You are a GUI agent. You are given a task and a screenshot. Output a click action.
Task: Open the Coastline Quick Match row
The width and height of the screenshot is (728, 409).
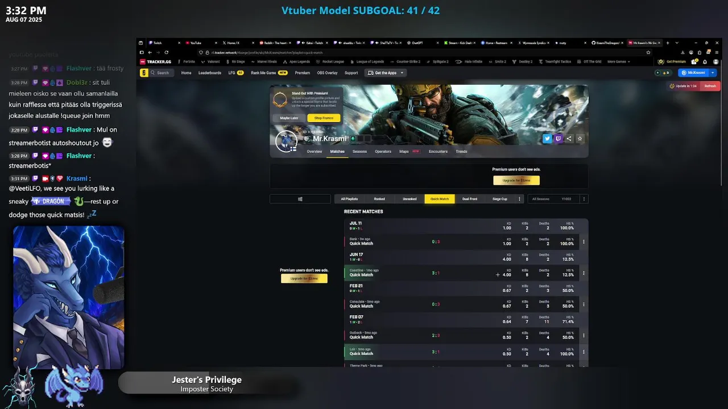click(461, 273)
